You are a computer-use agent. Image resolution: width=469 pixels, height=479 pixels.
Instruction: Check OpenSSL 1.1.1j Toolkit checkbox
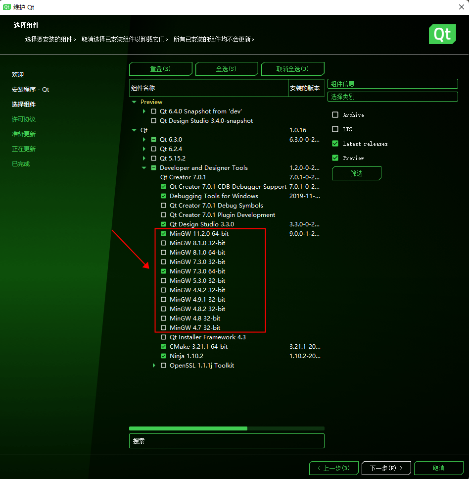pos(164,366)
